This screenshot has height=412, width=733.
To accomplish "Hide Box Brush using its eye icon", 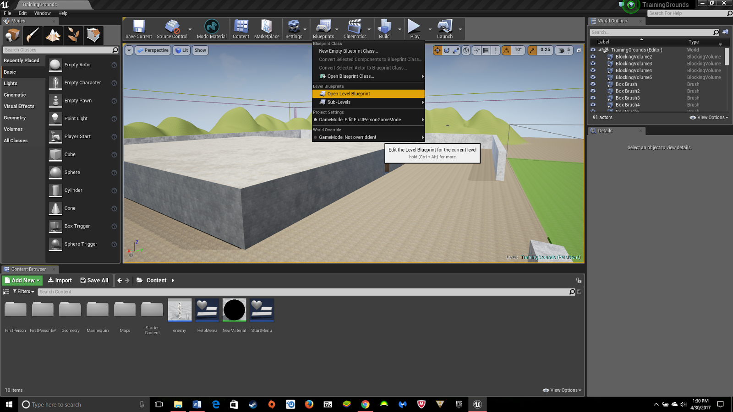I will [x=593, y=84].
